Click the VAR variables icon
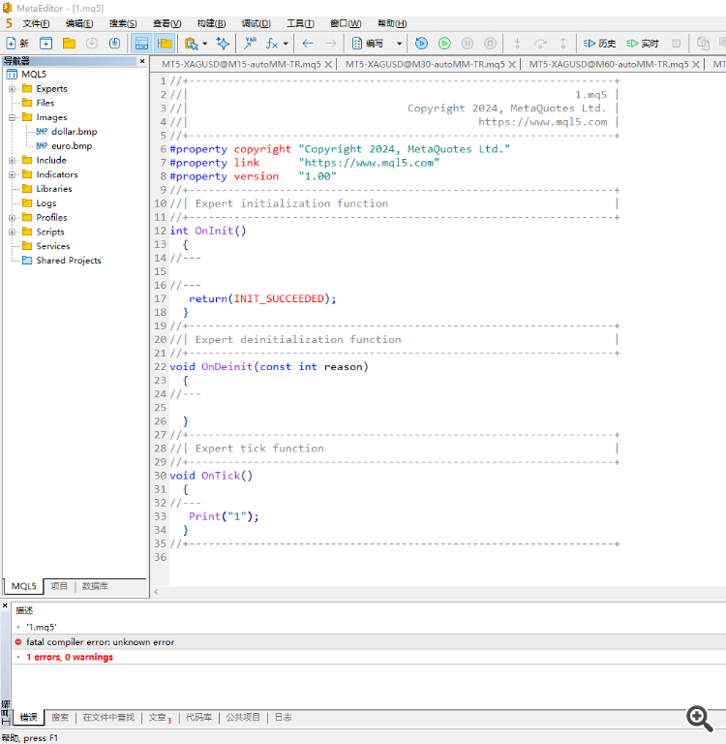 coord(250,44)
